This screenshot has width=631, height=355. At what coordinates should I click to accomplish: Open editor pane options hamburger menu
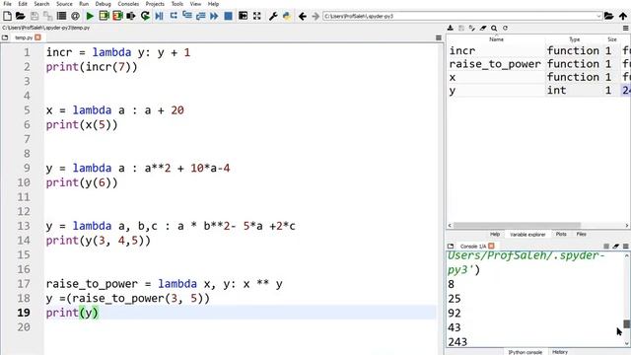tap(439, 37)
